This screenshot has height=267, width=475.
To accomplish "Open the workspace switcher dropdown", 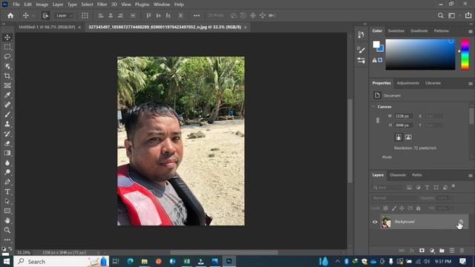I will click(453, 16).
